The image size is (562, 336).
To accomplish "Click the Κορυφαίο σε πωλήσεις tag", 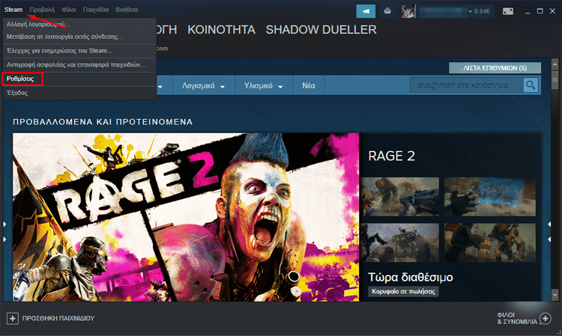I will click(403, 292).
